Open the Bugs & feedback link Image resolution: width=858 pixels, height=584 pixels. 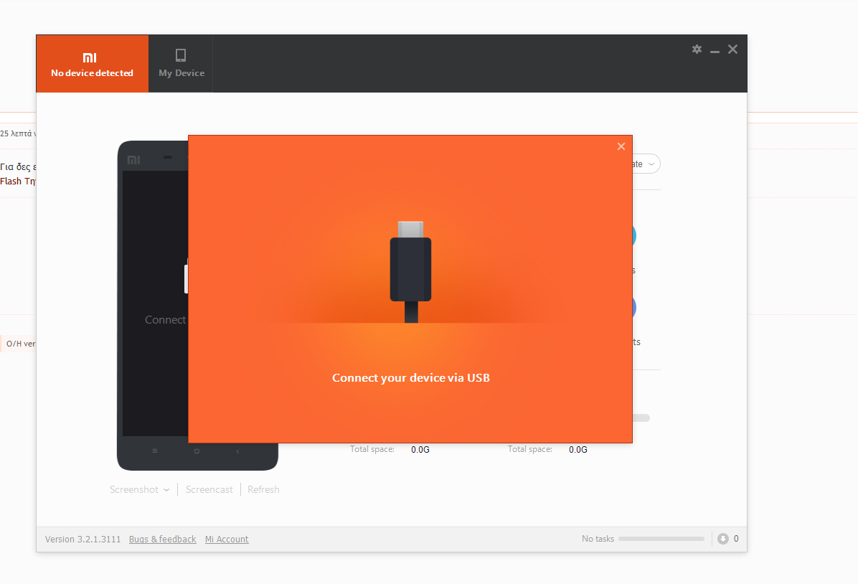[x=163, y=539]
